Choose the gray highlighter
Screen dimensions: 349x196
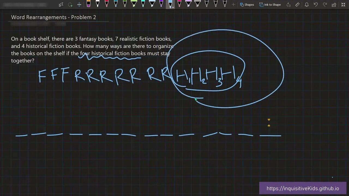(198, 4)
